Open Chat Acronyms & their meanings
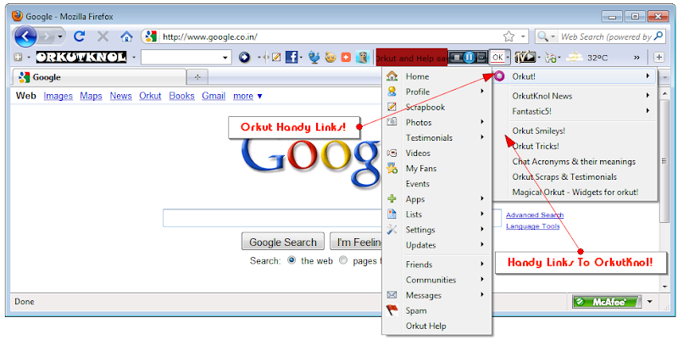Image resolution: width=678 pixels, height=340 pixels. (x=575, y=162)
